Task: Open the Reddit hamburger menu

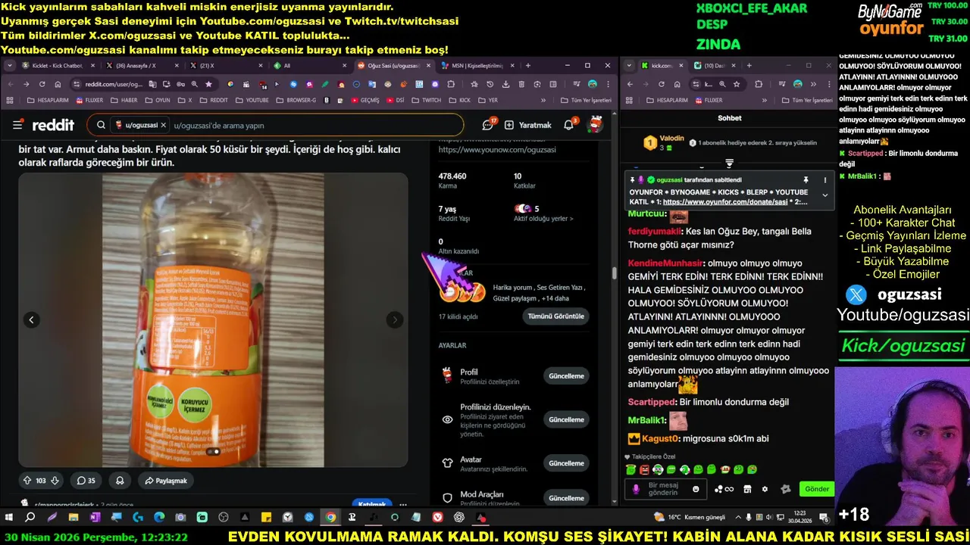Action: point(18,125)
